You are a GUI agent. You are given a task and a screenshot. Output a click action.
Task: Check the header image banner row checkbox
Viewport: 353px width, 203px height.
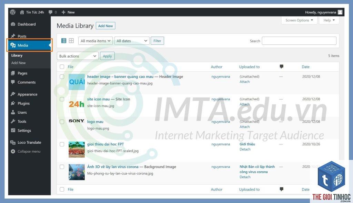(x=62, y=77)
